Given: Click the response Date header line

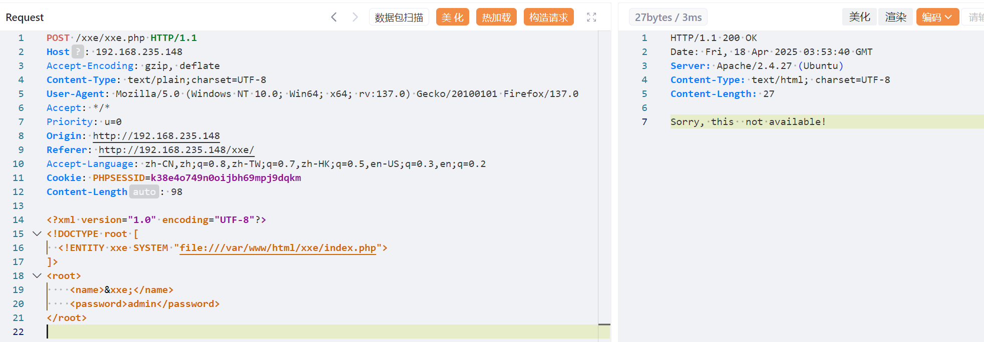Looking at the screenshot, I should click(x=771, y=52).
